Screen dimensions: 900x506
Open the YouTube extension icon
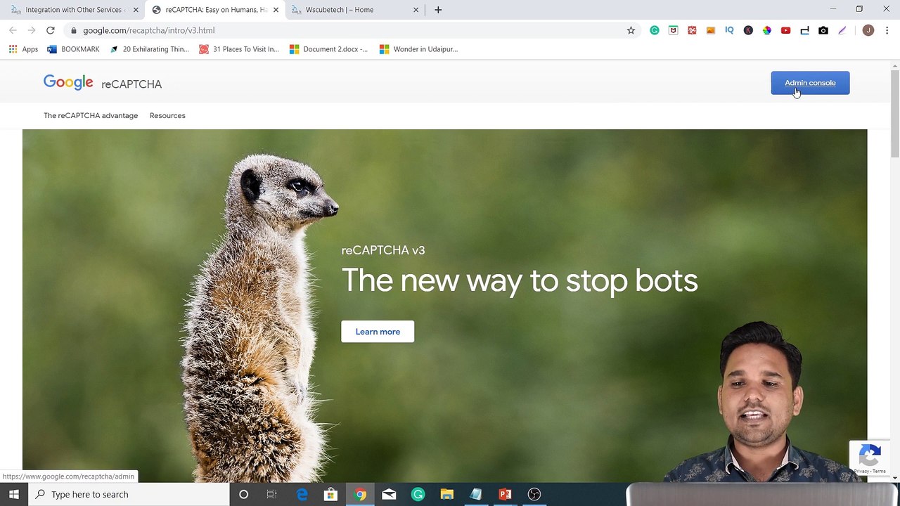pyautogui.click(x=785, y=30)
